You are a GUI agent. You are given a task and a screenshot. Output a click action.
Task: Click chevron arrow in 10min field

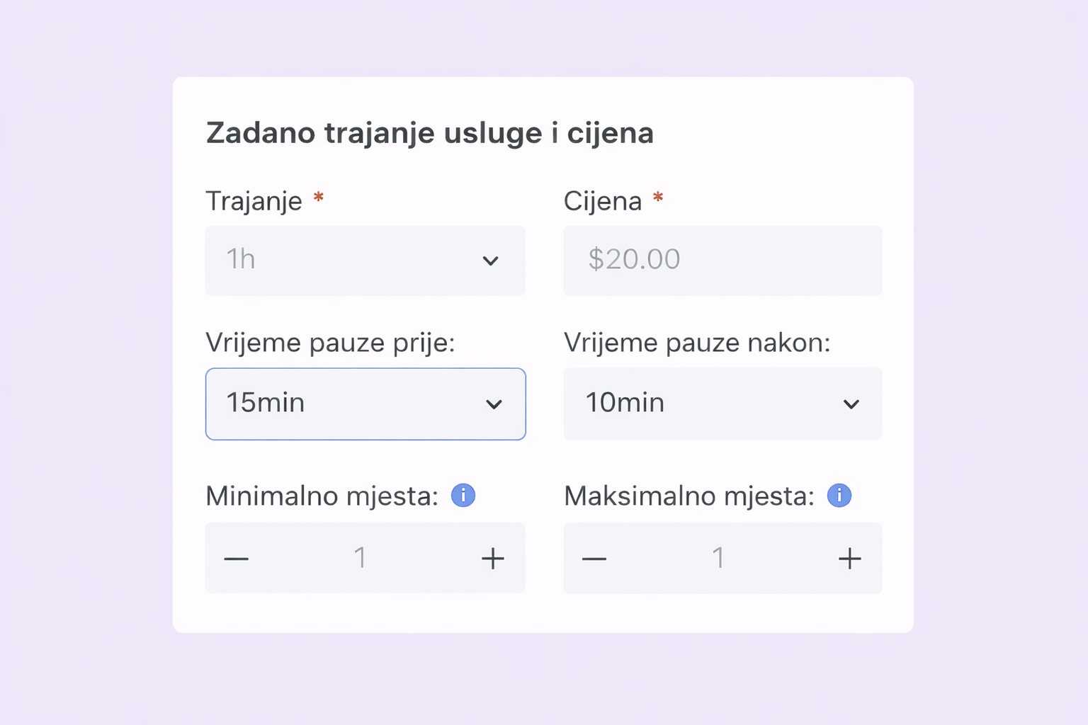(x=851, y=404)
